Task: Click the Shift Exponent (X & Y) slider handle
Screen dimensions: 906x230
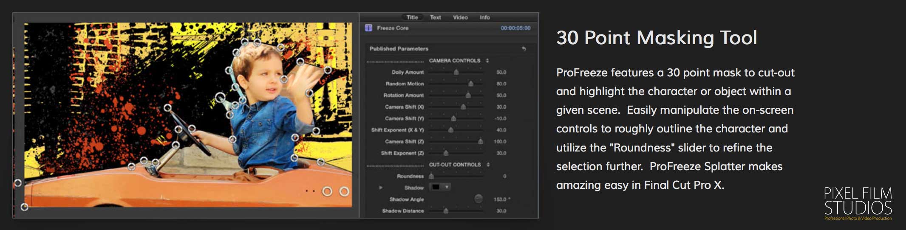Action: pyautogui.click(x=451, y=130)
